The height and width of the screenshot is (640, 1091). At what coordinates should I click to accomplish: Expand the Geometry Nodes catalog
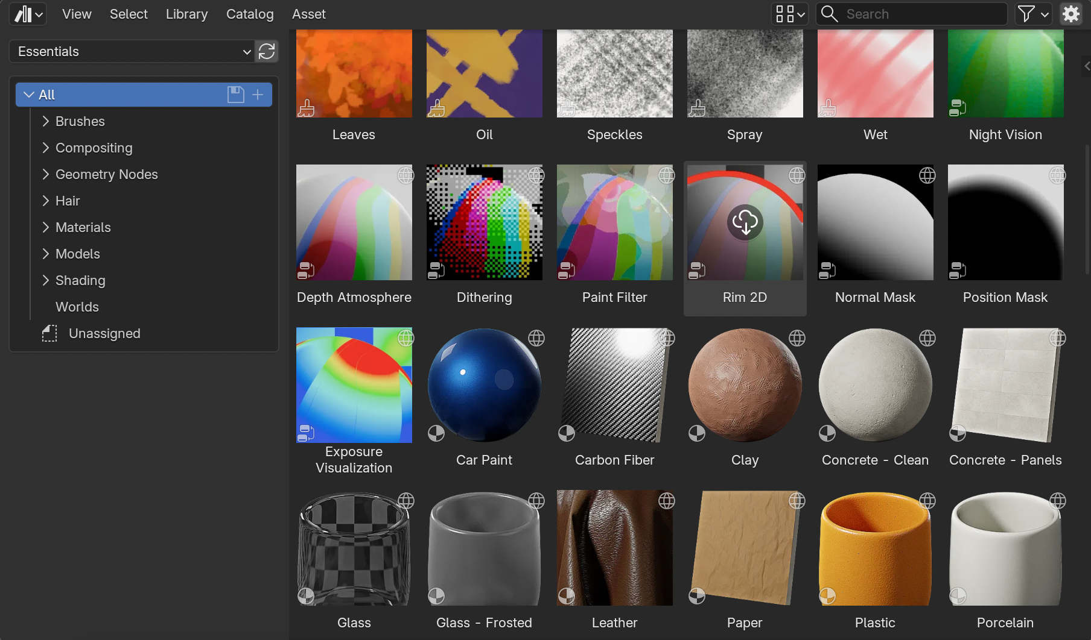point(45,174)
